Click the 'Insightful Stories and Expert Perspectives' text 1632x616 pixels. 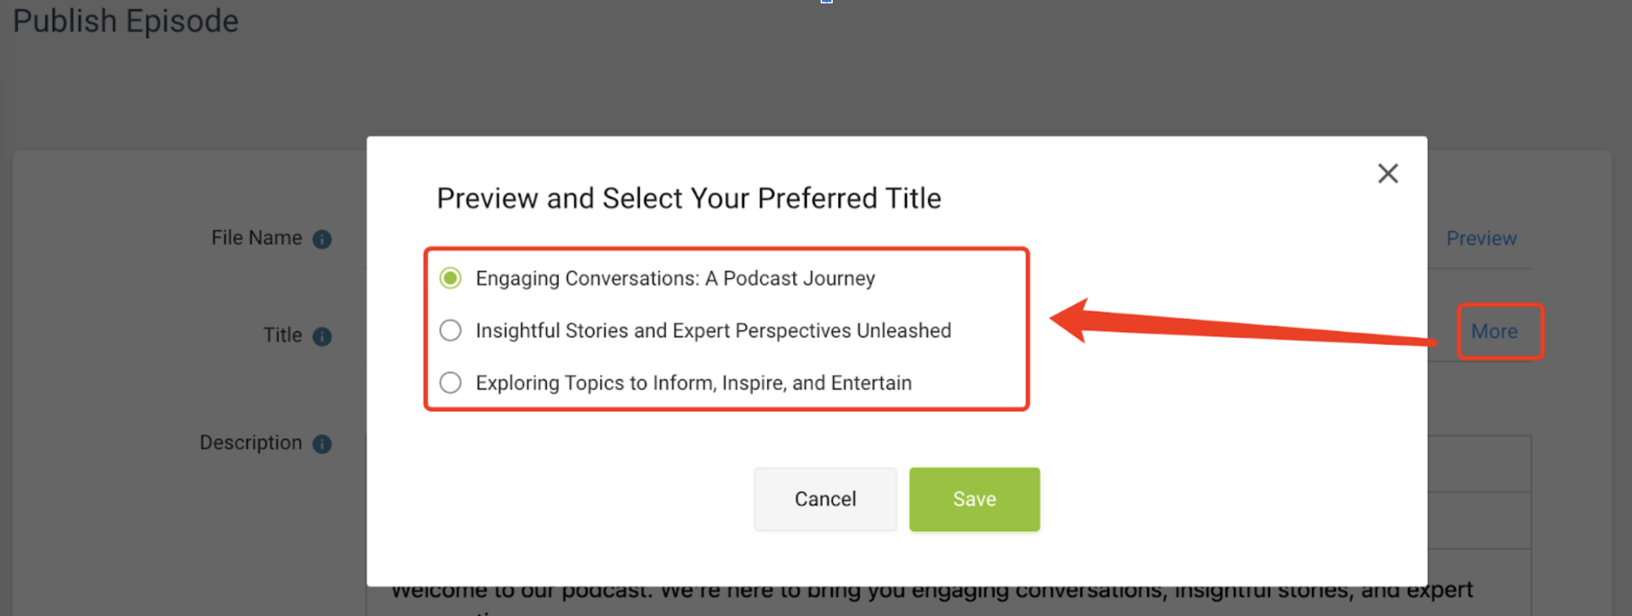(713, 330)
